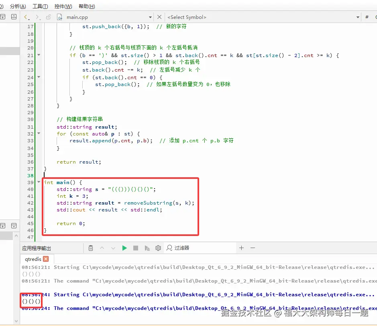The image size is (377, 326).
Task: Collapse code block at line 21
Action: pos(39,55)
